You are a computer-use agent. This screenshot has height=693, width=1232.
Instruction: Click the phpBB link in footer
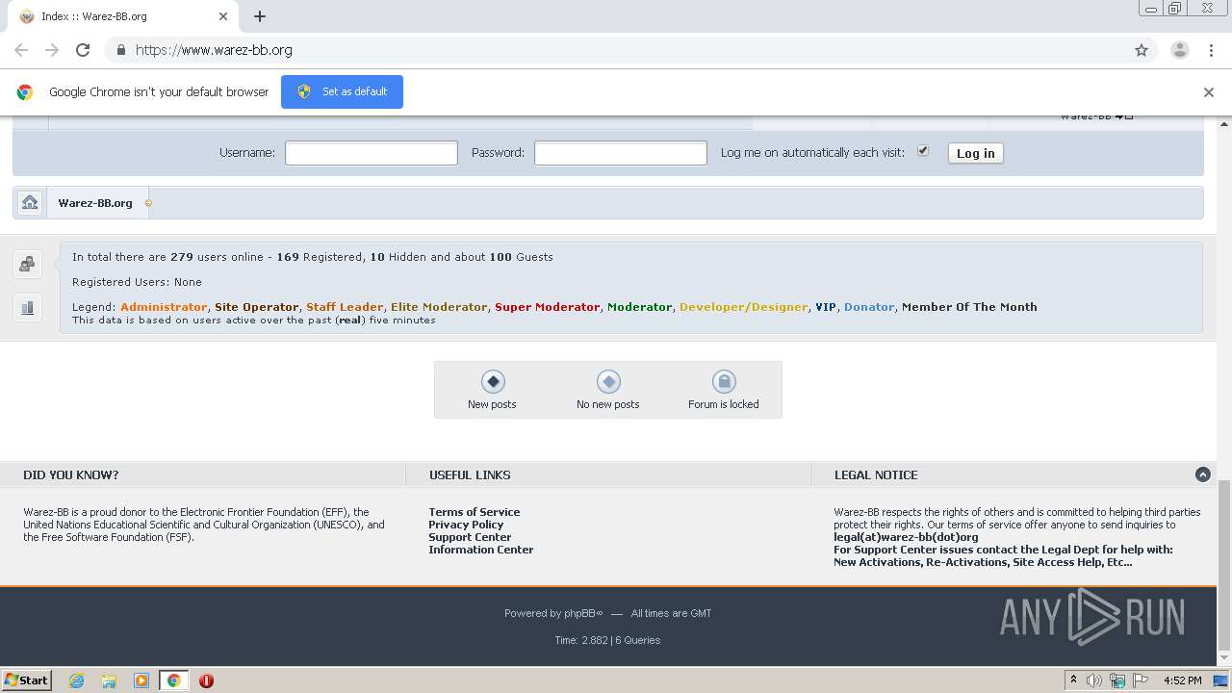pos(581,613)
